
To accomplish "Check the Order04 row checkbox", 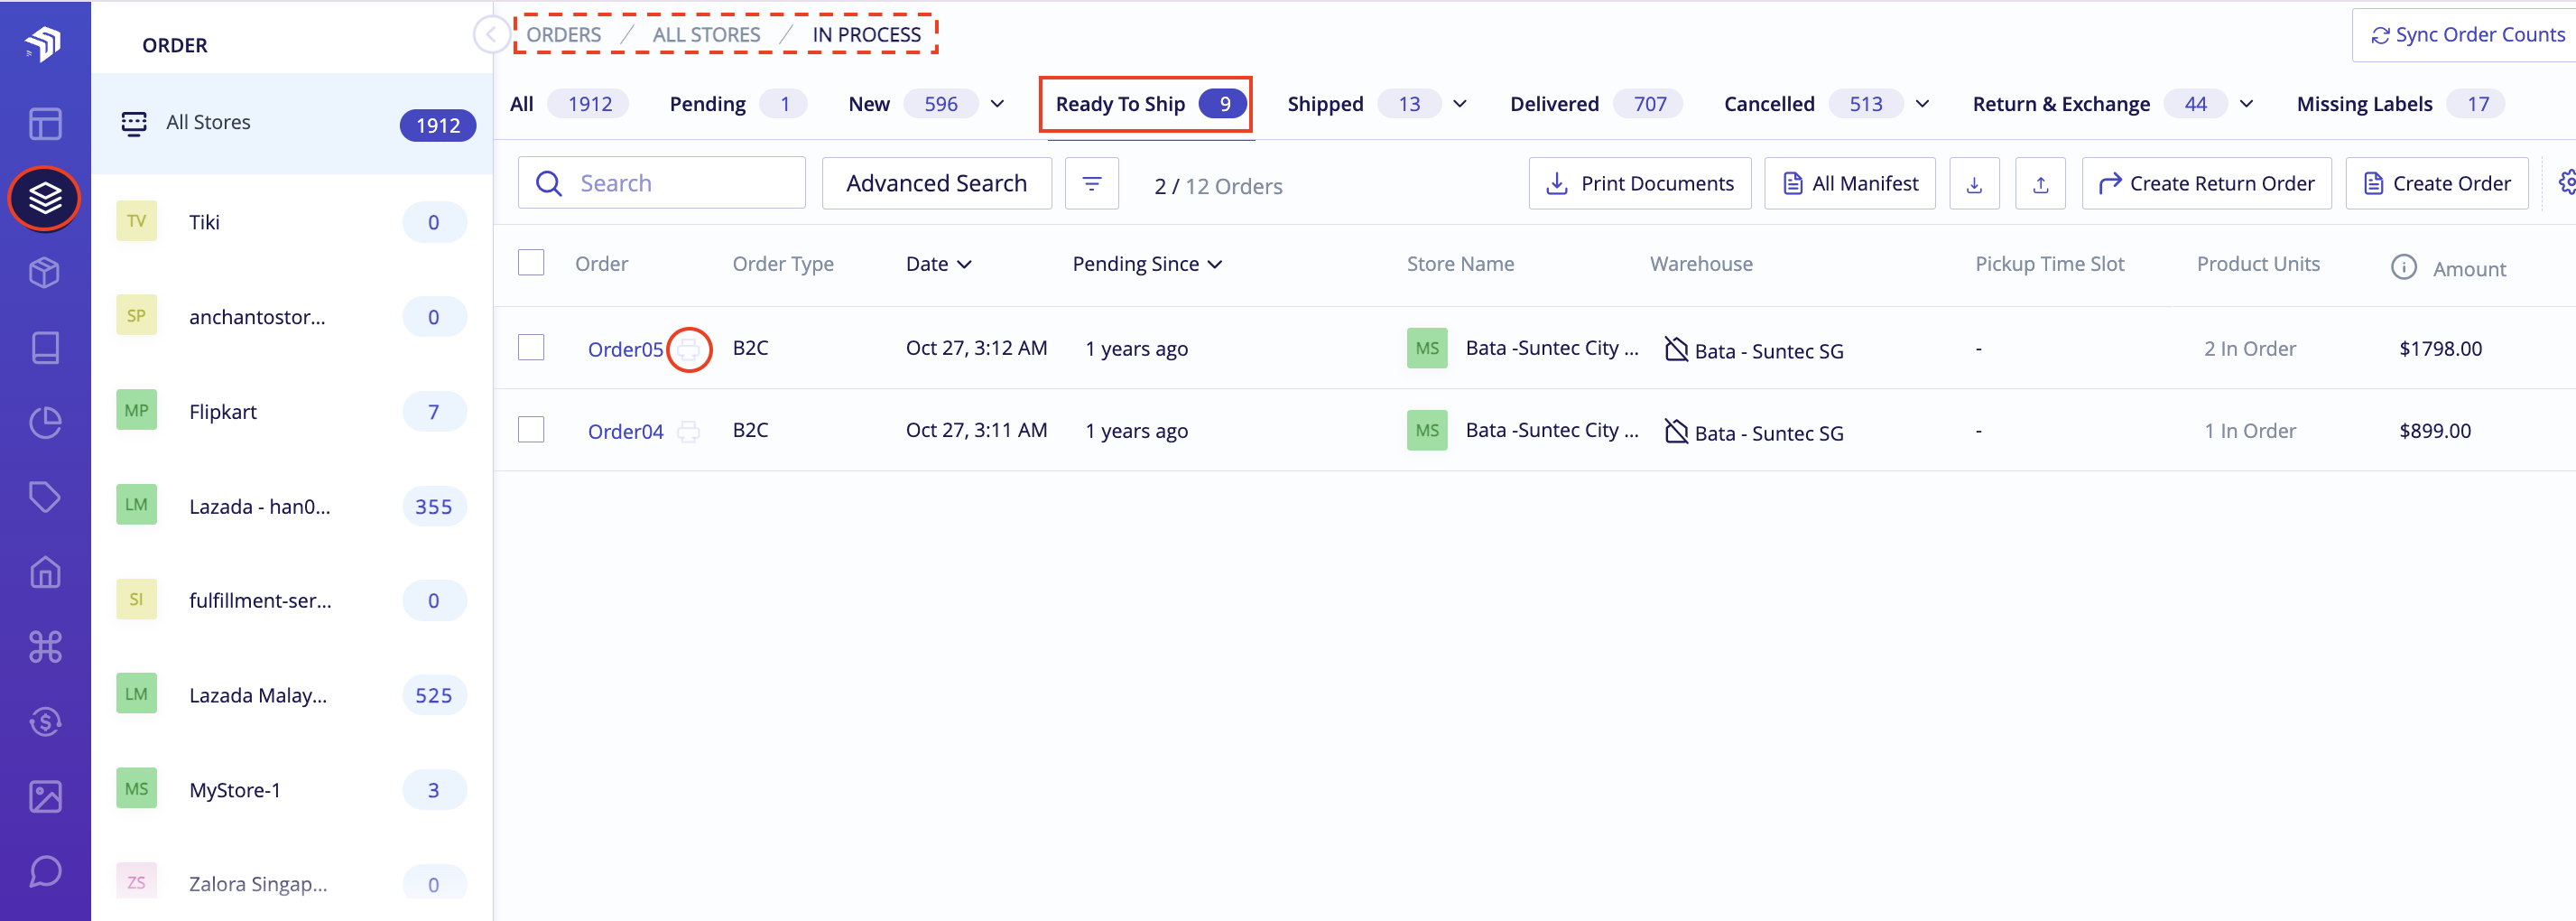I will point(531,429).
